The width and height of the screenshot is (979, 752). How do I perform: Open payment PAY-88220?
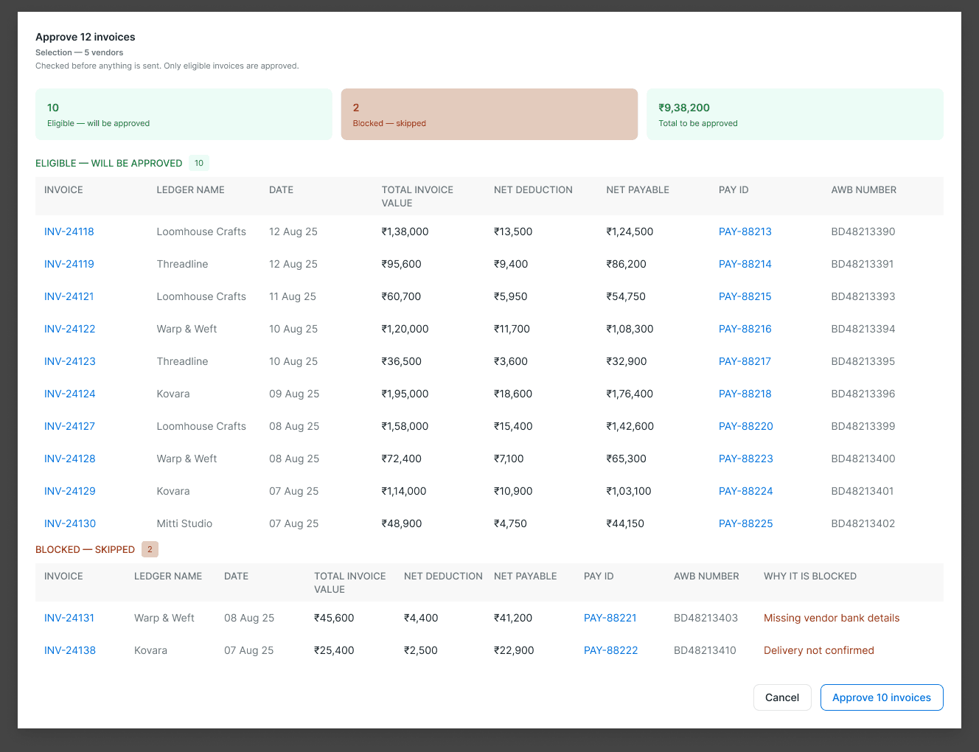(746, 426)
